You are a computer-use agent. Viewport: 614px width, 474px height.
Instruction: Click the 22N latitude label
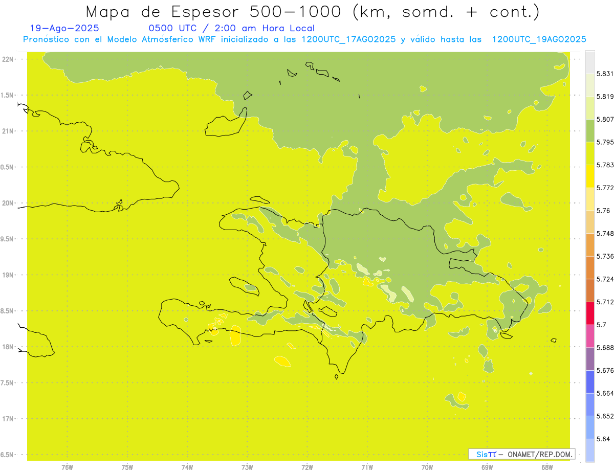point(8,59)
